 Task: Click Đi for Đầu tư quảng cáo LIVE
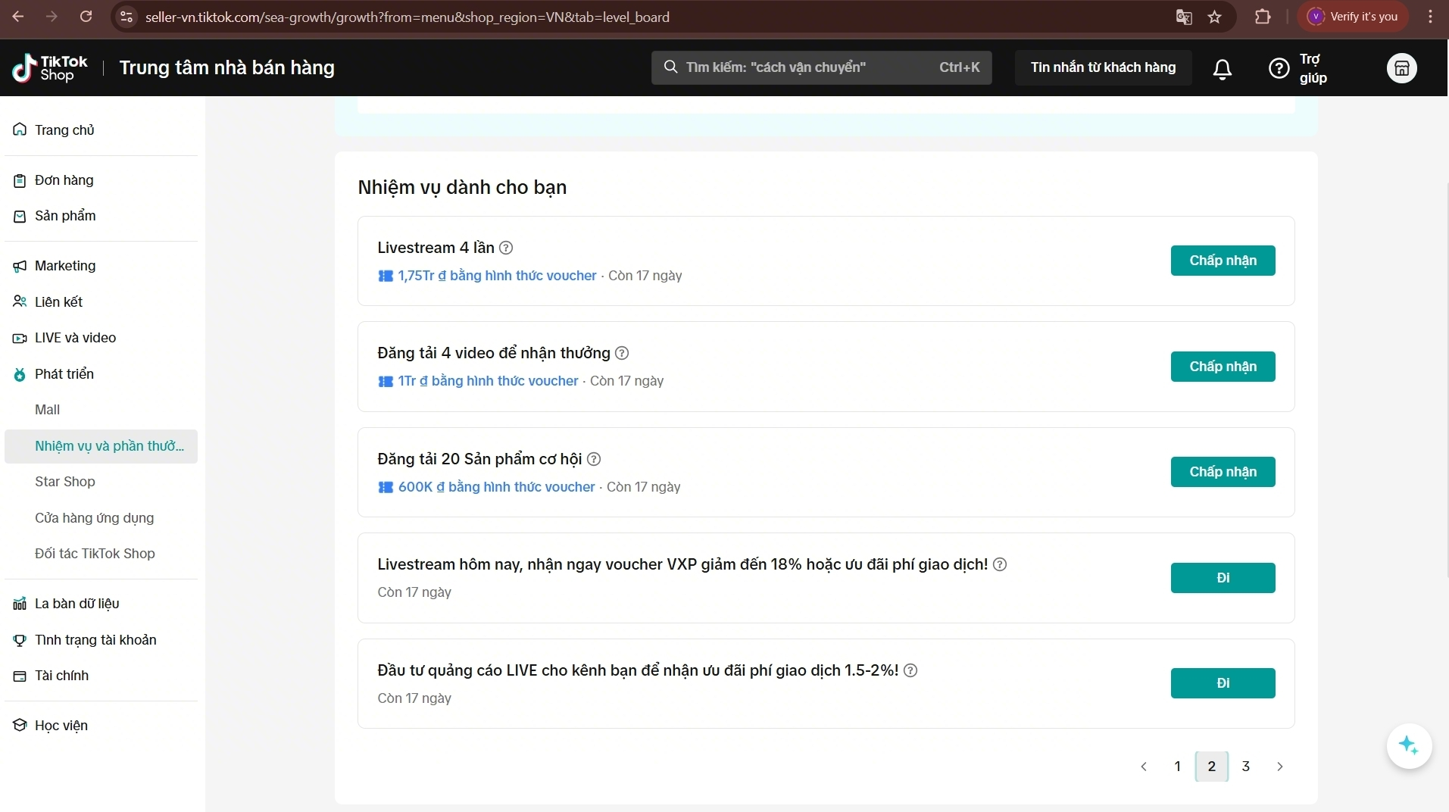(1223, 683)
